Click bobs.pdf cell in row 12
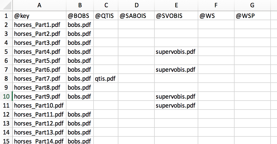Image resolution: width=277 pixels, height=144 pixels. click(80, 115)
